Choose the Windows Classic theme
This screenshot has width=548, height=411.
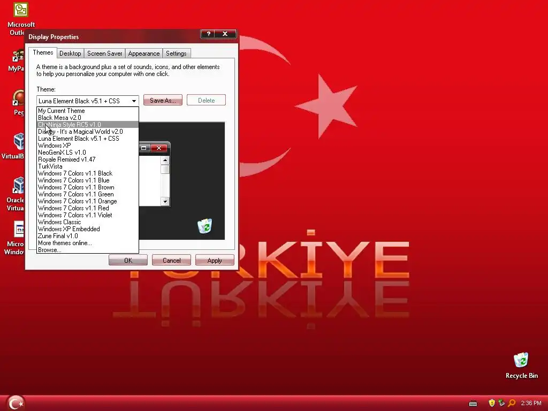(x=88, y=222)
